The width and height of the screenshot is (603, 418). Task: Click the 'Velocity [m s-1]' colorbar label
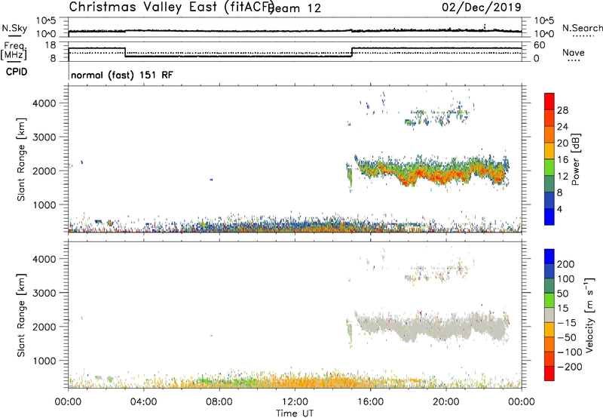(589, 315)
